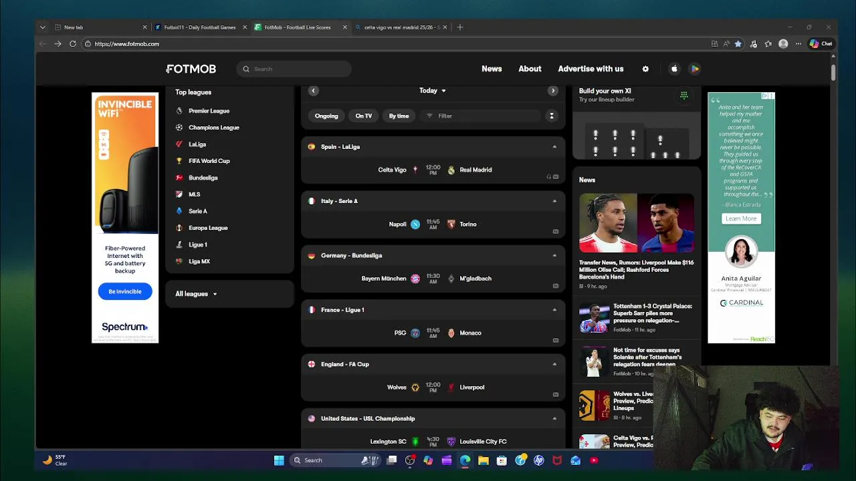Open Tottenham 1-3 Crystal Palace article
Screen dimensions: 856x481
coord(637,318)
